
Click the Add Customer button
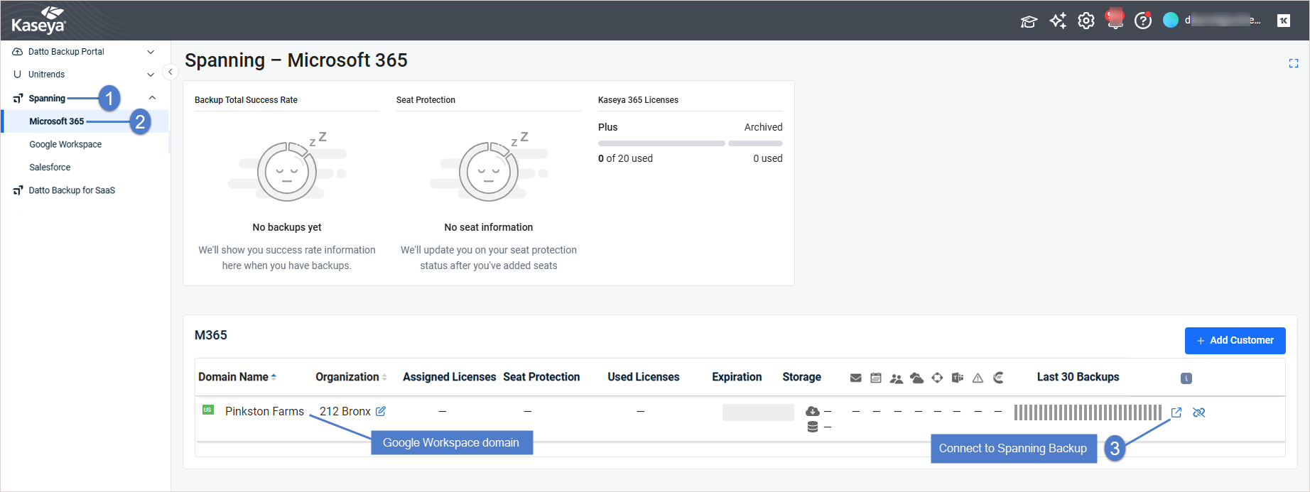1235,341
